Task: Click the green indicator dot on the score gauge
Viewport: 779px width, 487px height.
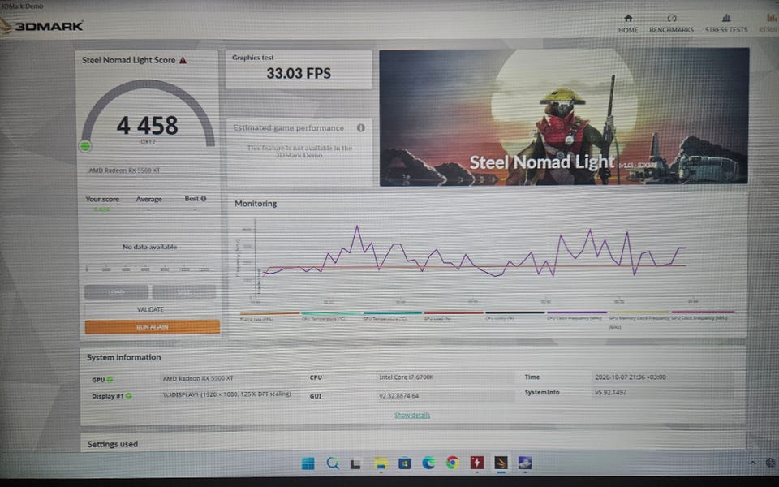Action: point(85,146)
